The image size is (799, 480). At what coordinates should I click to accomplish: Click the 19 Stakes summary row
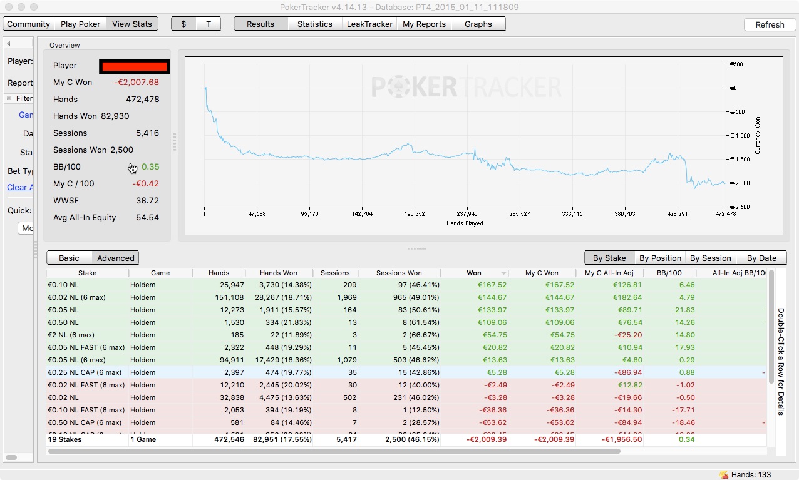(407, 439)
